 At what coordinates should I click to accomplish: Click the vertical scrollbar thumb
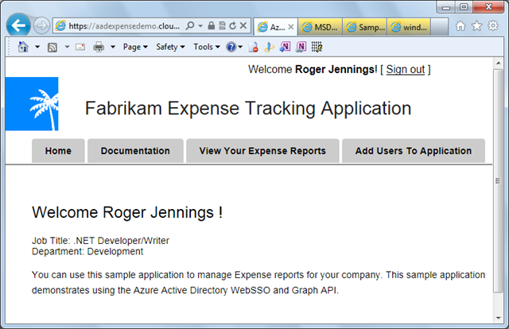pos(499,180)
